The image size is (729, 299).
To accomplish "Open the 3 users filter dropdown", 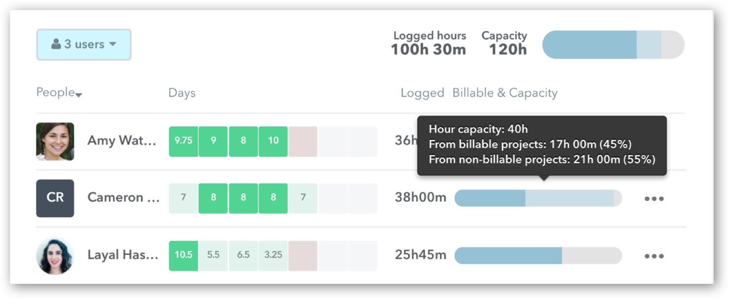I will point(84,44).
